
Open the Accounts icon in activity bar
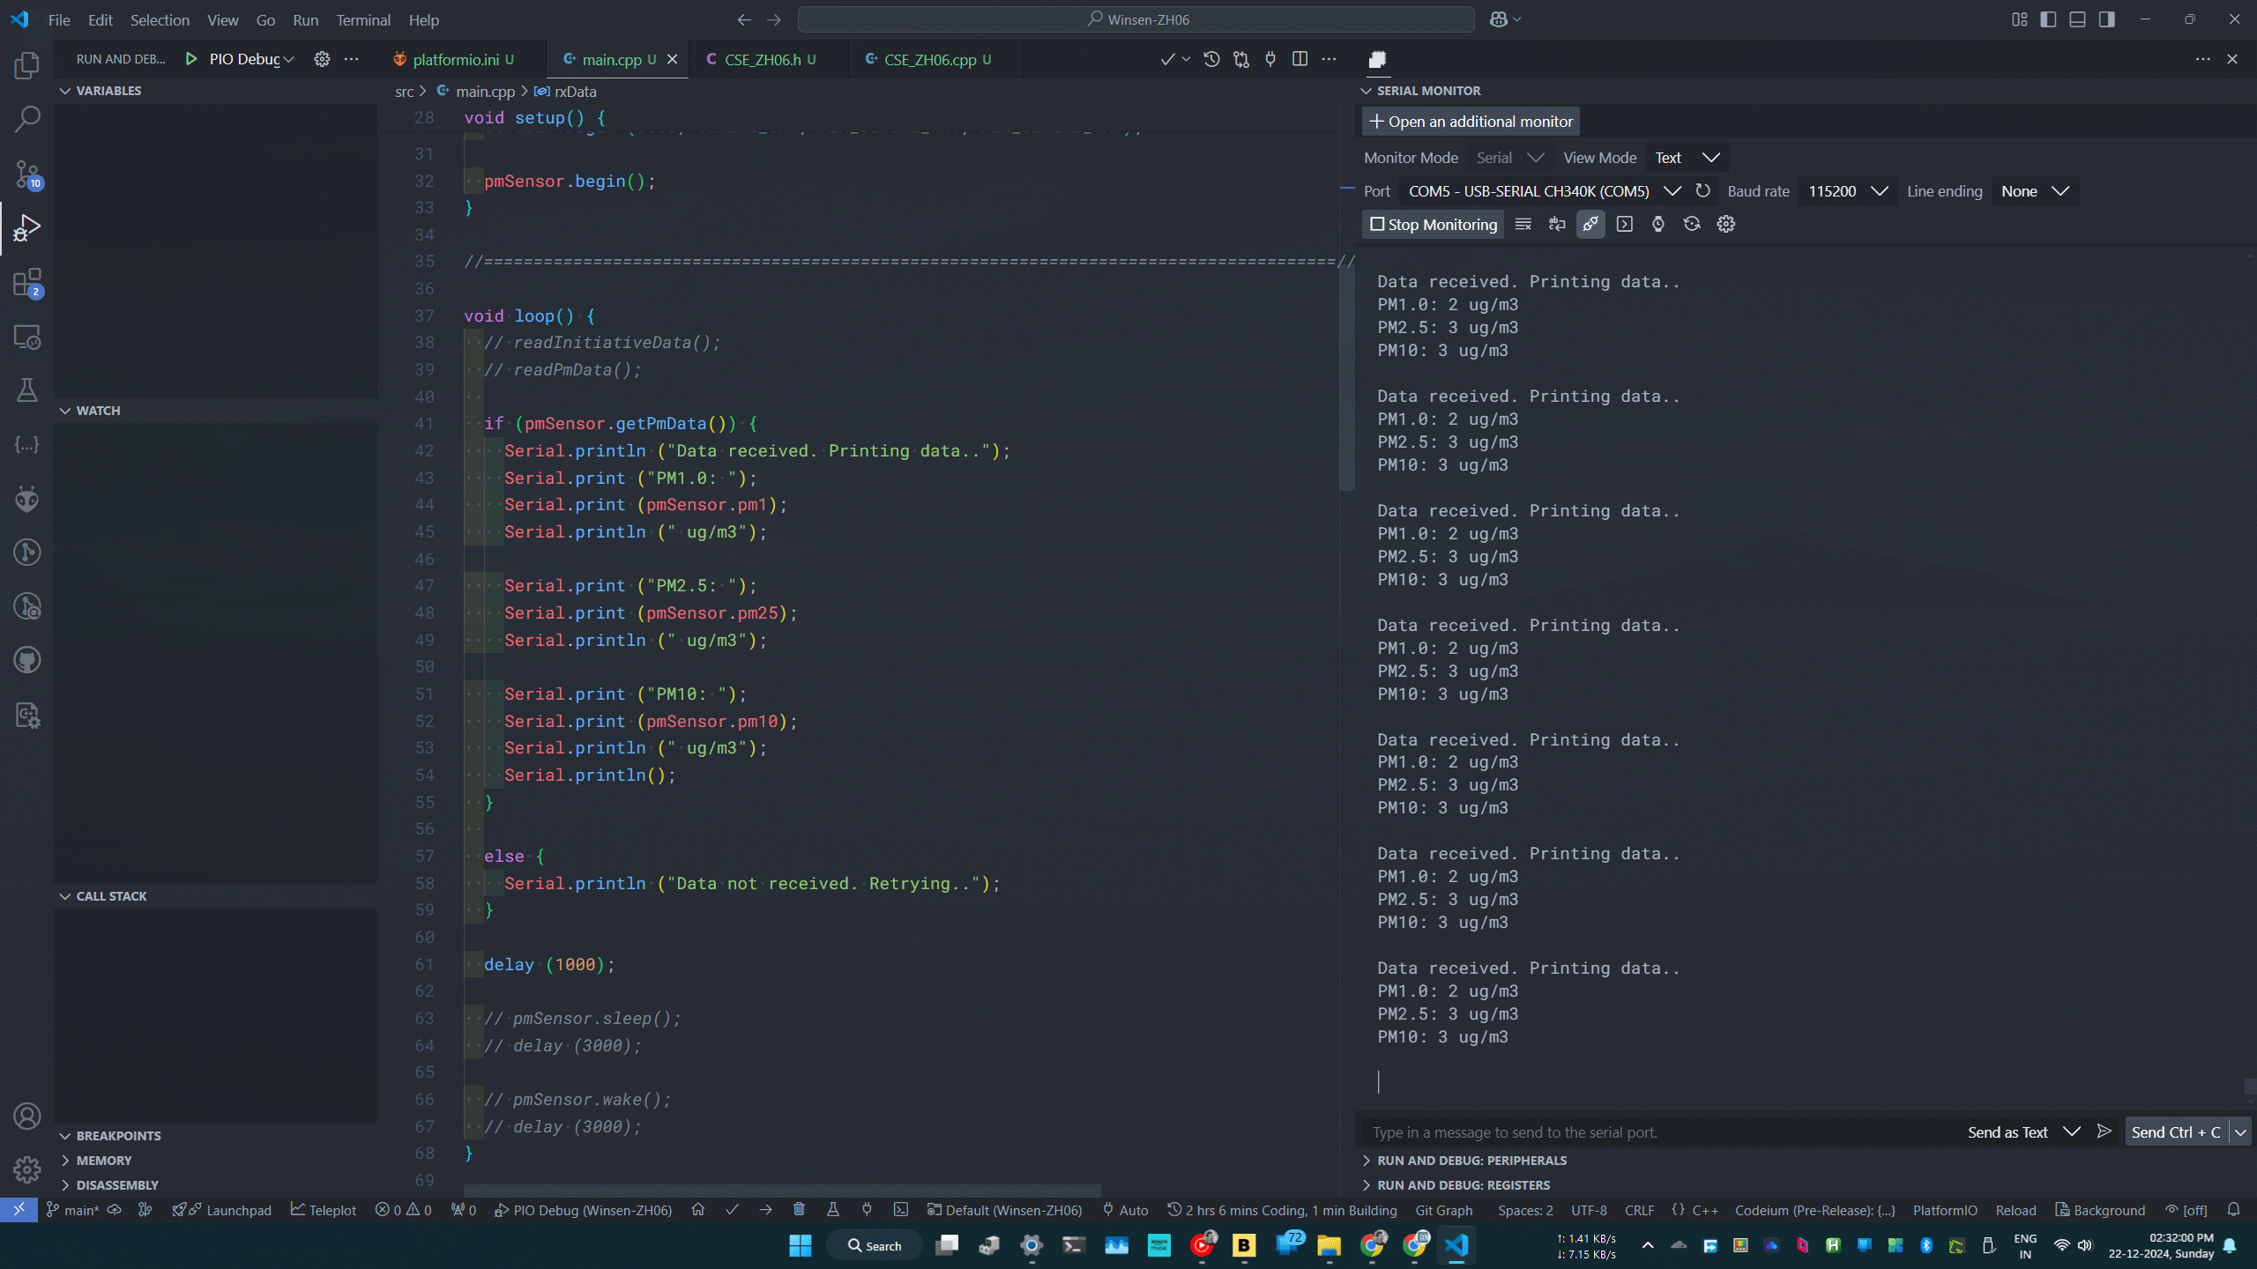click(x=27, y=1116)
